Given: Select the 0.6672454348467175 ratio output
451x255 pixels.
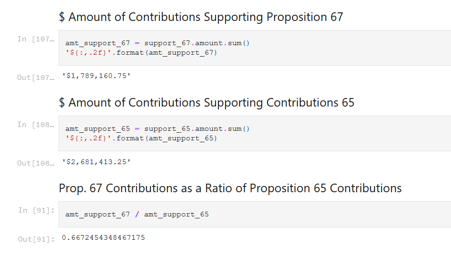Looking at the screenshot, I should [104, 237].
